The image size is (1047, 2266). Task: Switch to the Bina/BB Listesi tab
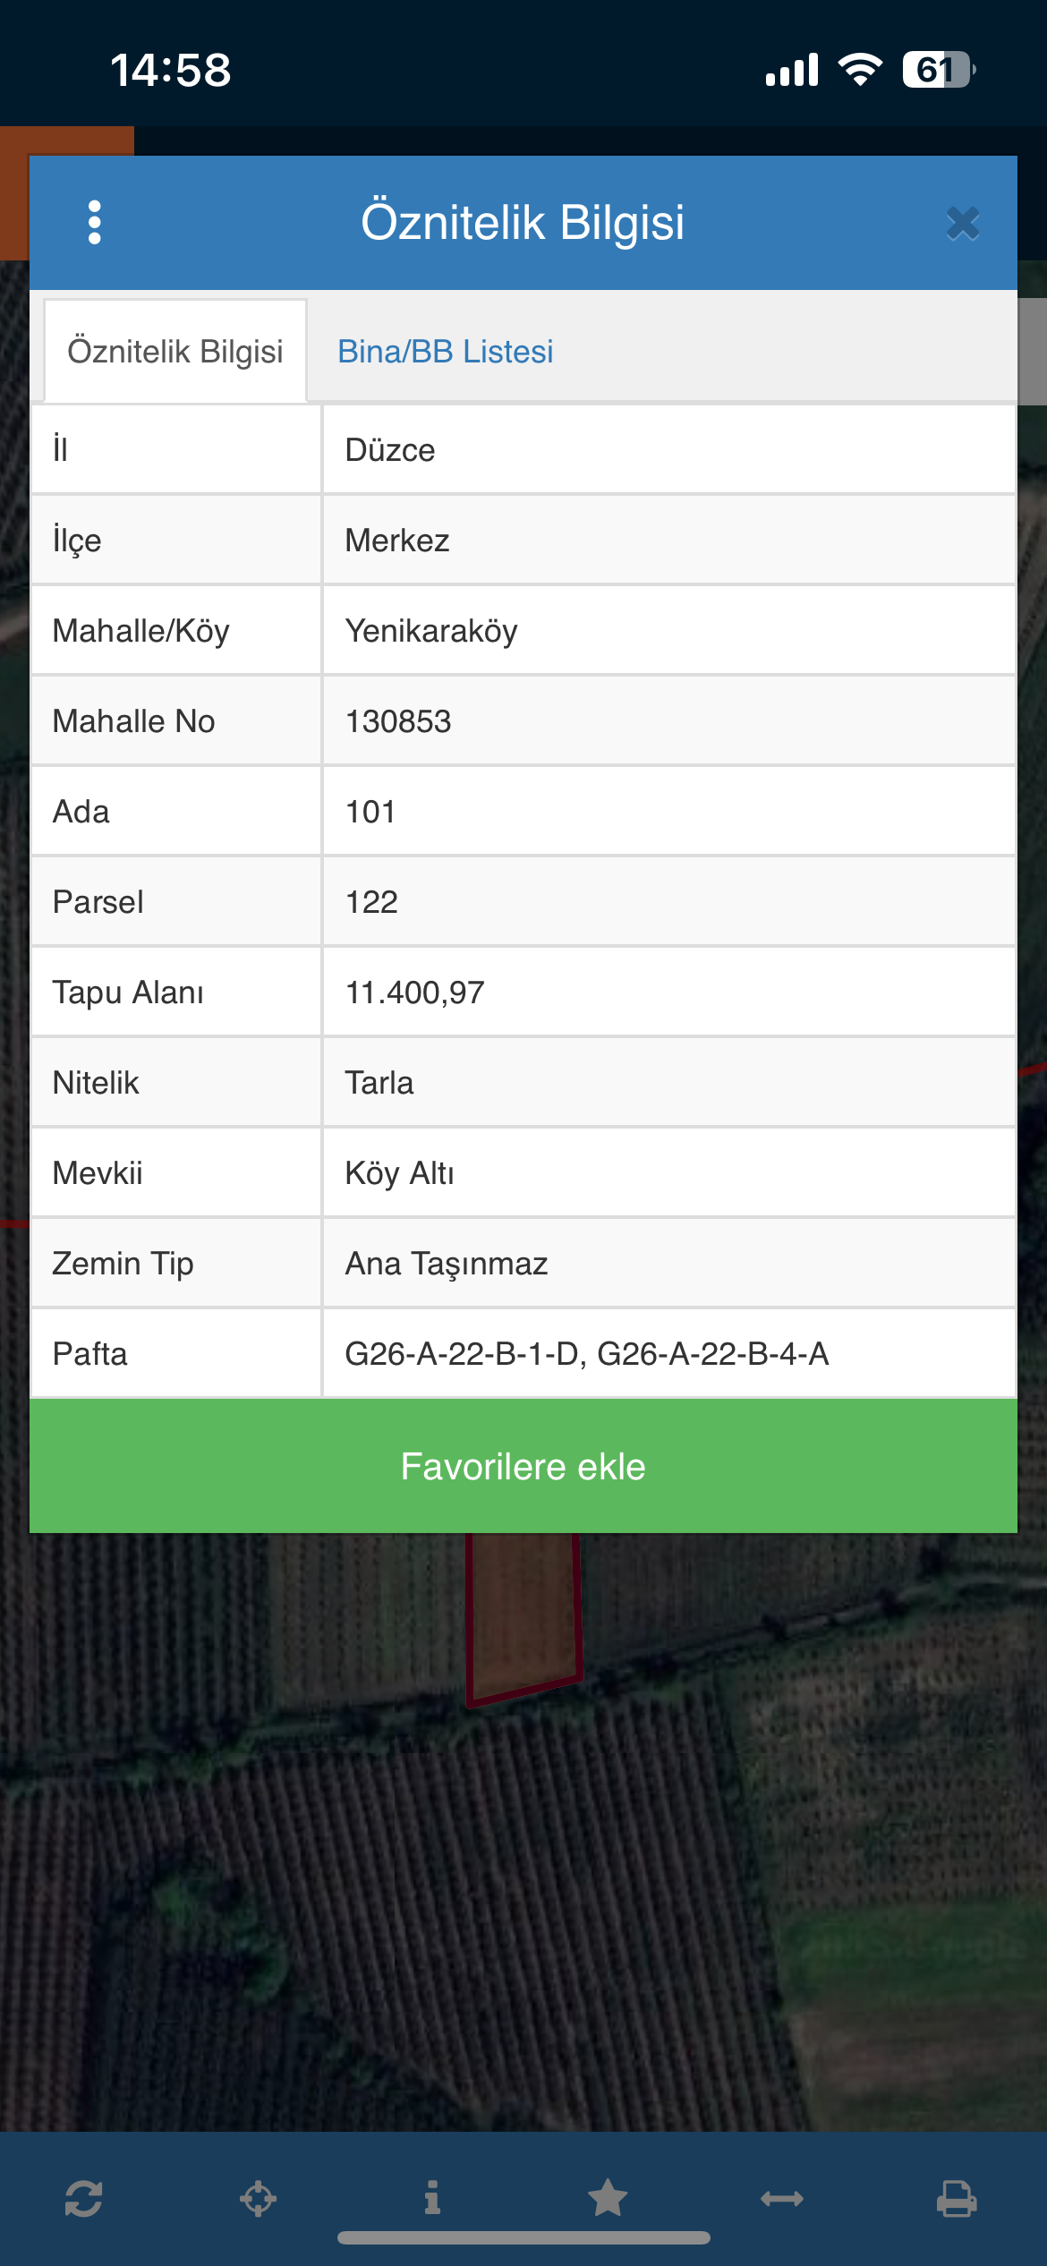pos(445,352)
